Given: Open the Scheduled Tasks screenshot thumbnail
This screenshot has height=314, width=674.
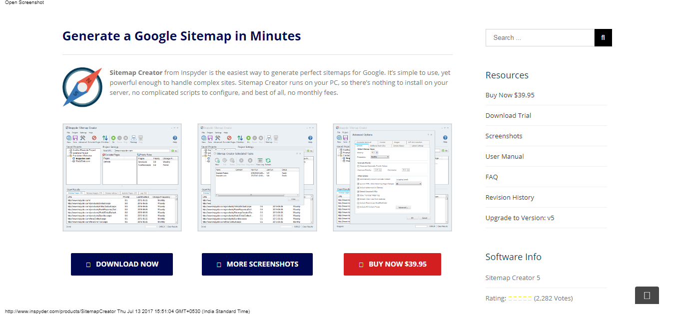Looking at the screenshot, I should tap(257, 177).
